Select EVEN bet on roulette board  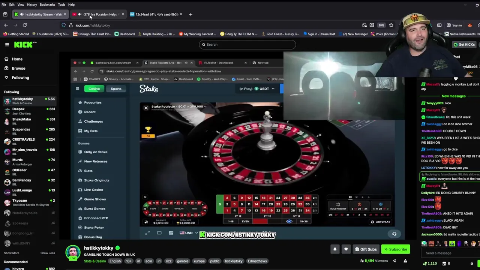coord(246,222)
